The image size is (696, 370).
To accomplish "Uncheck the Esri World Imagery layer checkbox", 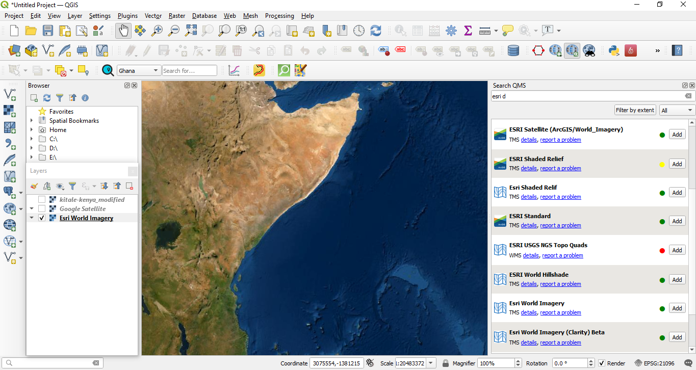I will 42,218.
